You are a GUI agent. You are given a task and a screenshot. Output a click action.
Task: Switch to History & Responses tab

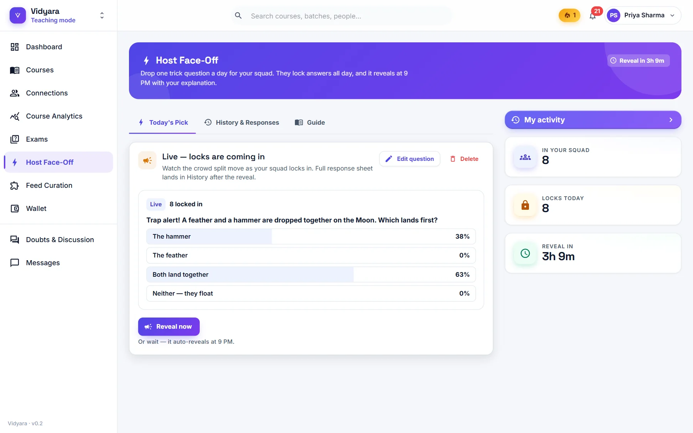tap(242, 122)
